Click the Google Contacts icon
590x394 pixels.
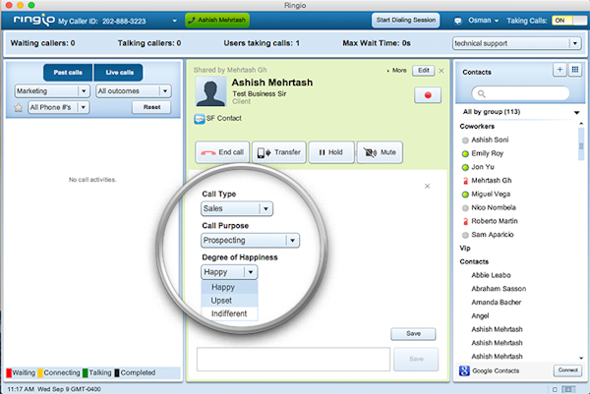[x=464, y=370]
